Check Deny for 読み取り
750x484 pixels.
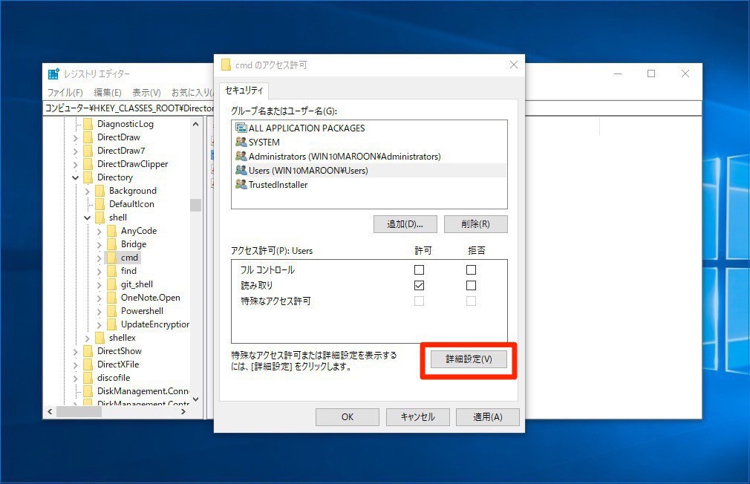tap(471, 286)
